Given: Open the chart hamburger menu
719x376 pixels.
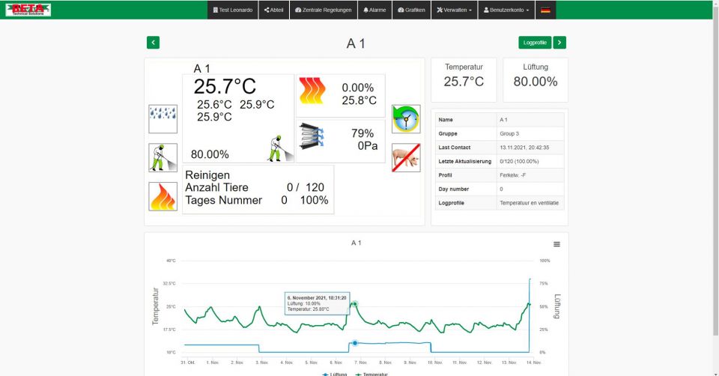Looking at the screenshot, I should coord(556,244).
